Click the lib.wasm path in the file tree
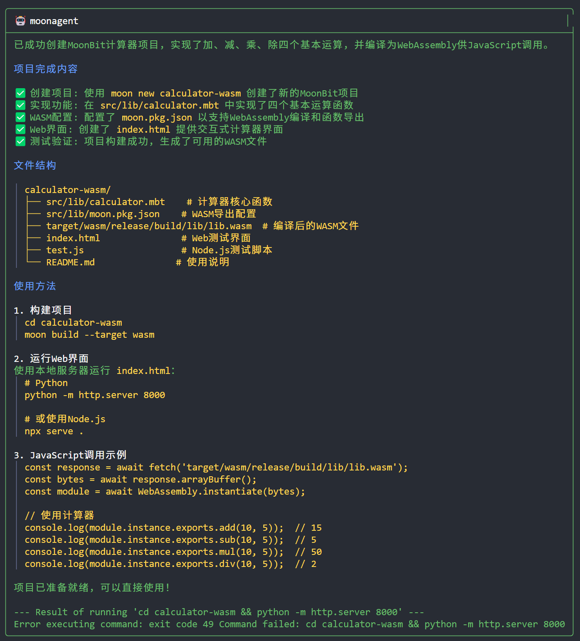 (149, 226)
